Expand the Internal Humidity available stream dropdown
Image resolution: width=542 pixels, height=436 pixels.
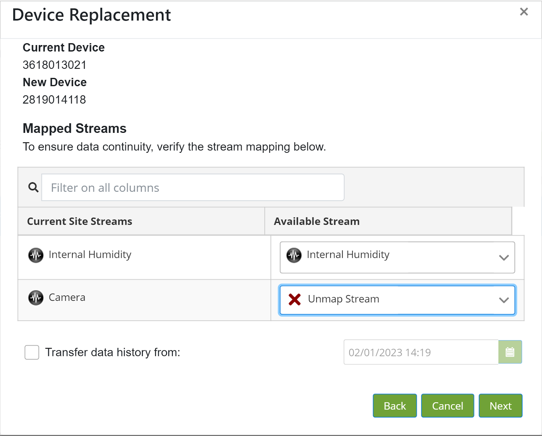tap(397, 257)
